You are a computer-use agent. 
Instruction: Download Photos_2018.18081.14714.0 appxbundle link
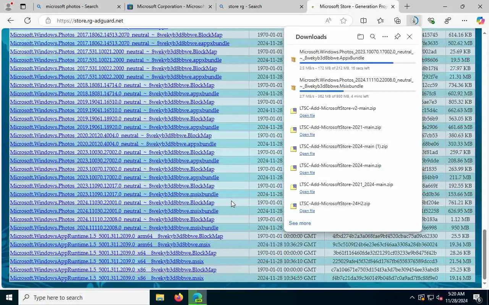point(114,93)
